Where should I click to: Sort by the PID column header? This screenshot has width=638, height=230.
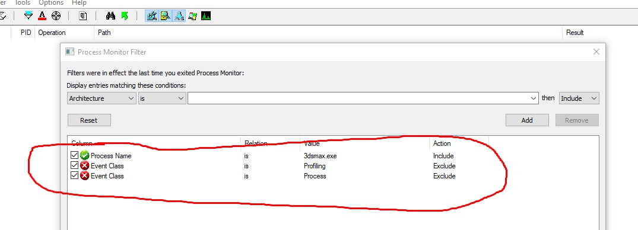coord(26,33)
